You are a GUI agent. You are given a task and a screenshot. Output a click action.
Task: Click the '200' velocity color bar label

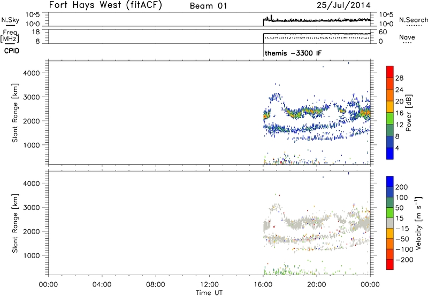coord(402,187)
